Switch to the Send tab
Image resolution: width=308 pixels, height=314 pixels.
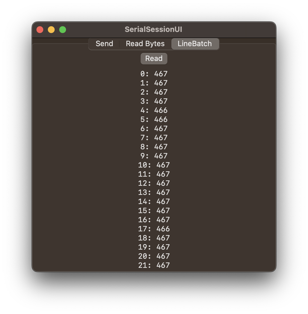[x=104, y=44]
